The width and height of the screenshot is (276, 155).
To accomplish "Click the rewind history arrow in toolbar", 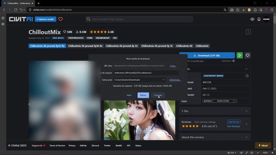I will tap(21, 10).
